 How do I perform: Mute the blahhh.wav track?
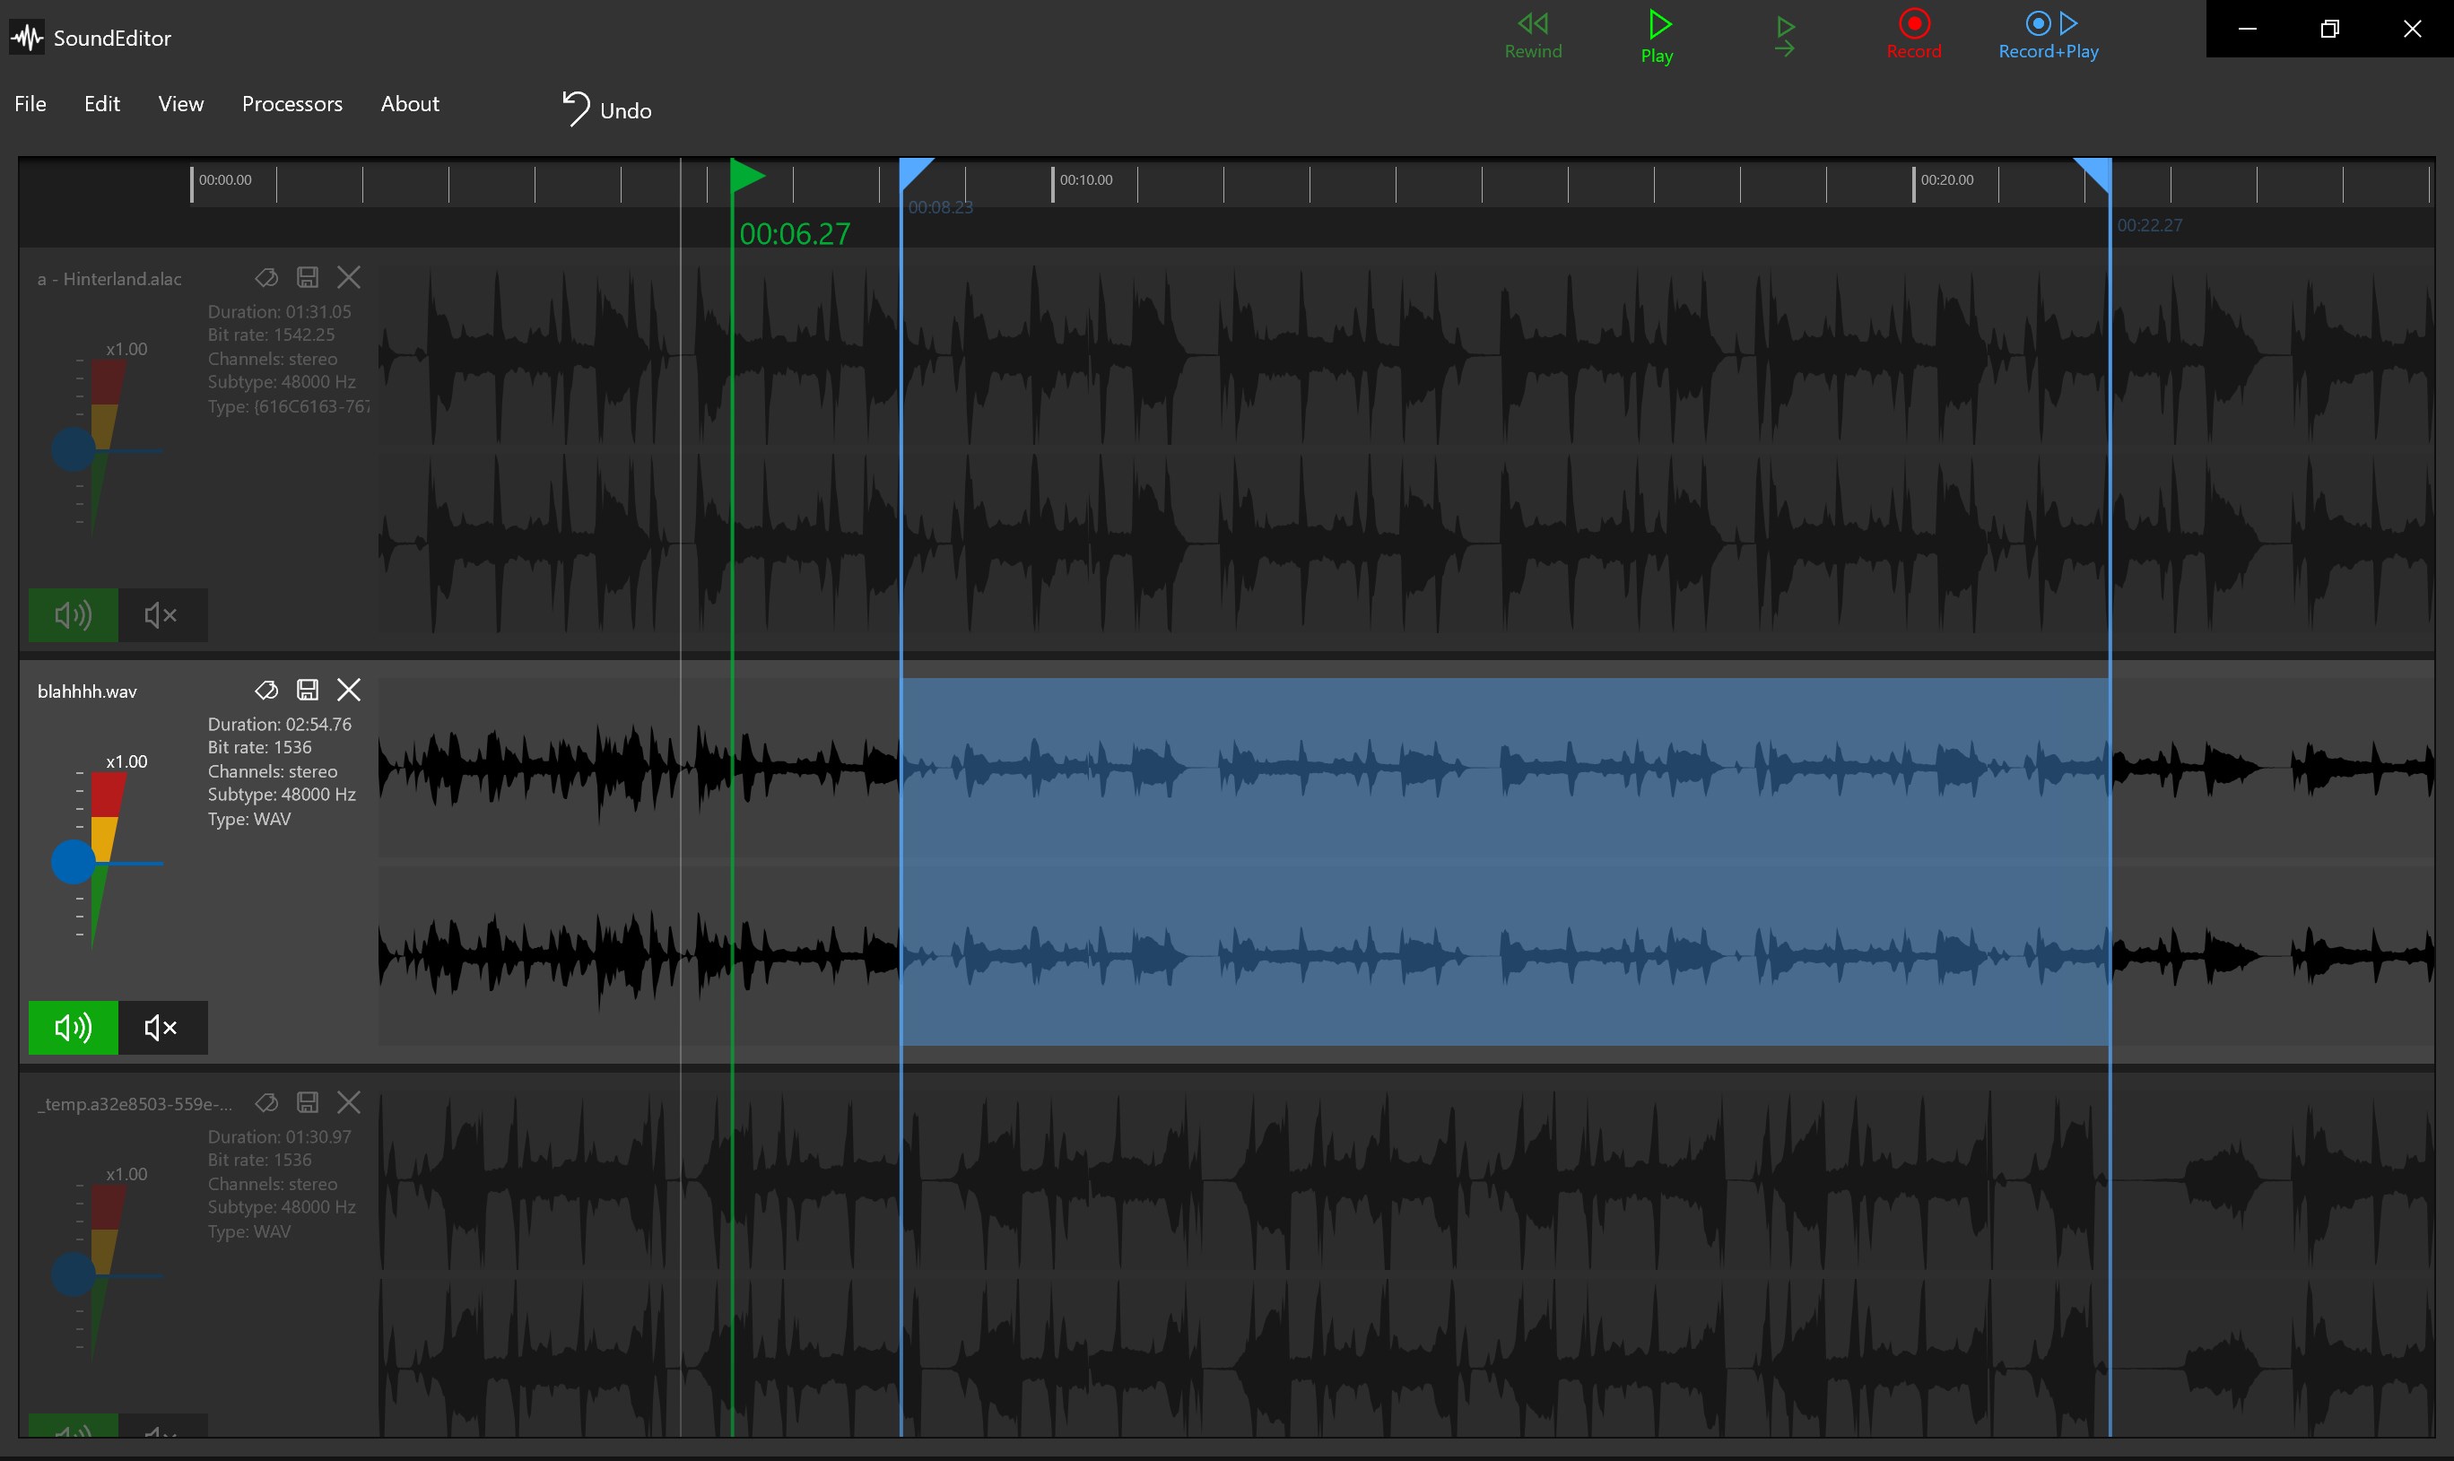[x=161, y=1027]
